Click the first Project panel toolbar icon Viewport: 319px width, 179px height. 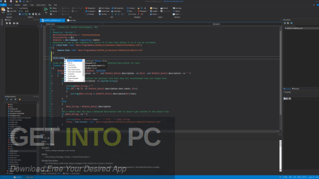[6, 23]
